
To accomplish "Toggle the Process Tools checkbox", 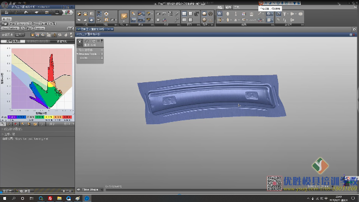I will coord(102,54).
